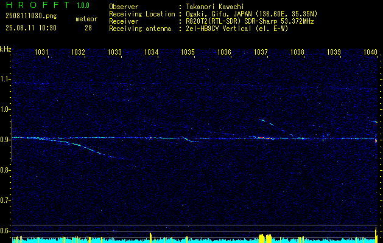Click the kHz axis unit label

pyautogui.click(x=5, y=49)
